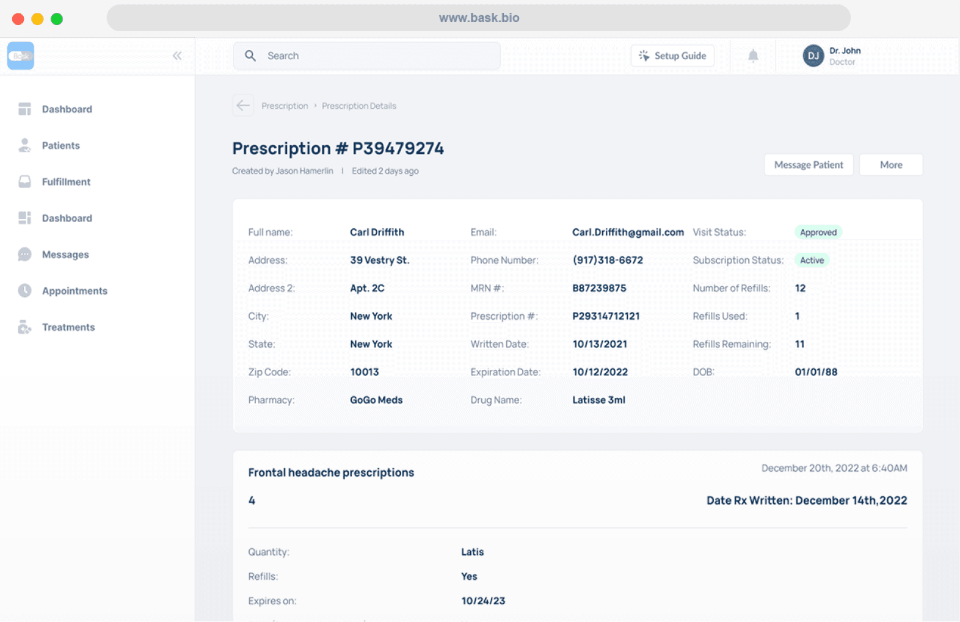Click the Fulfillment inbox icon

[24, 182]
